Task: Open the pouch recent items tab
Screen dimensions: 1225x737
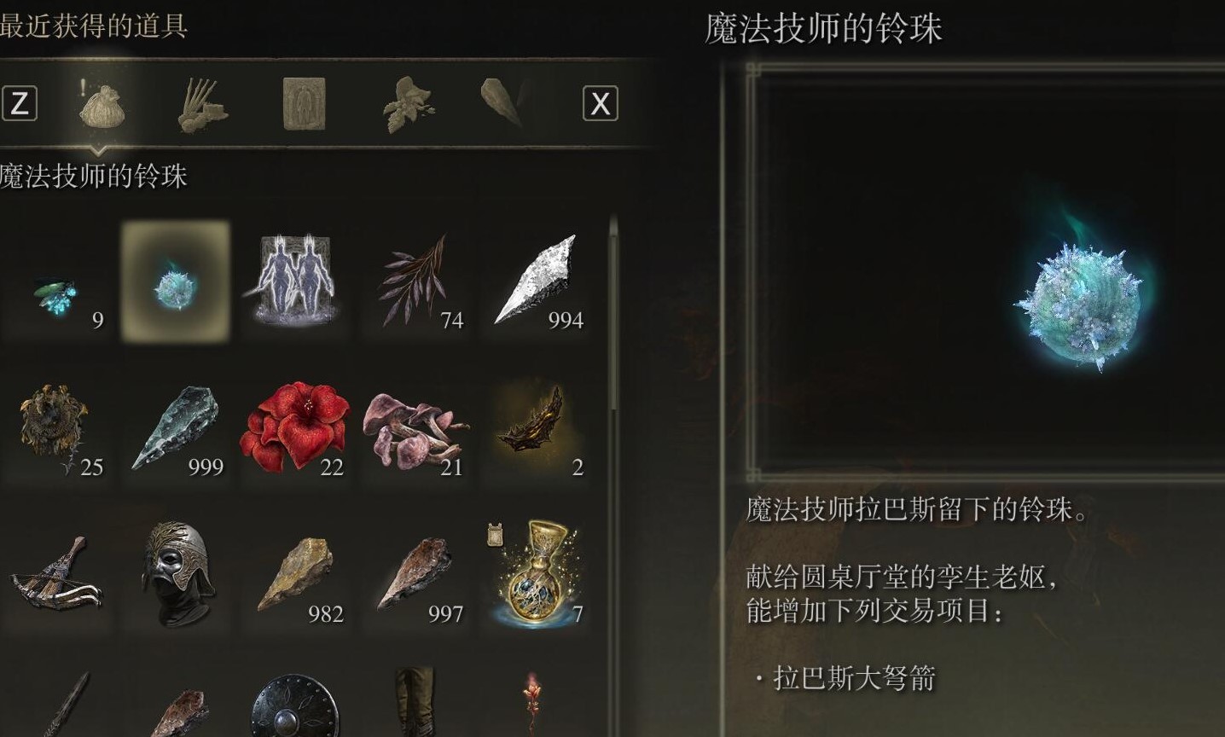Action: pos(102,105)
